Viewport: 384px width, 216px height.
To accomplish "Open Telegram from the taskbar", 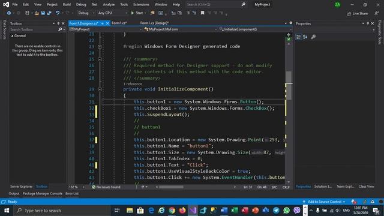I will tap(276, 211).
